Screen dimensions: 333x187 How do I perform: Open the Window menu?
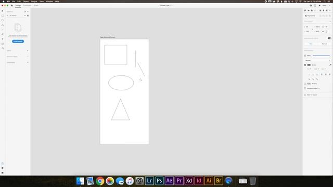point(49,1)
